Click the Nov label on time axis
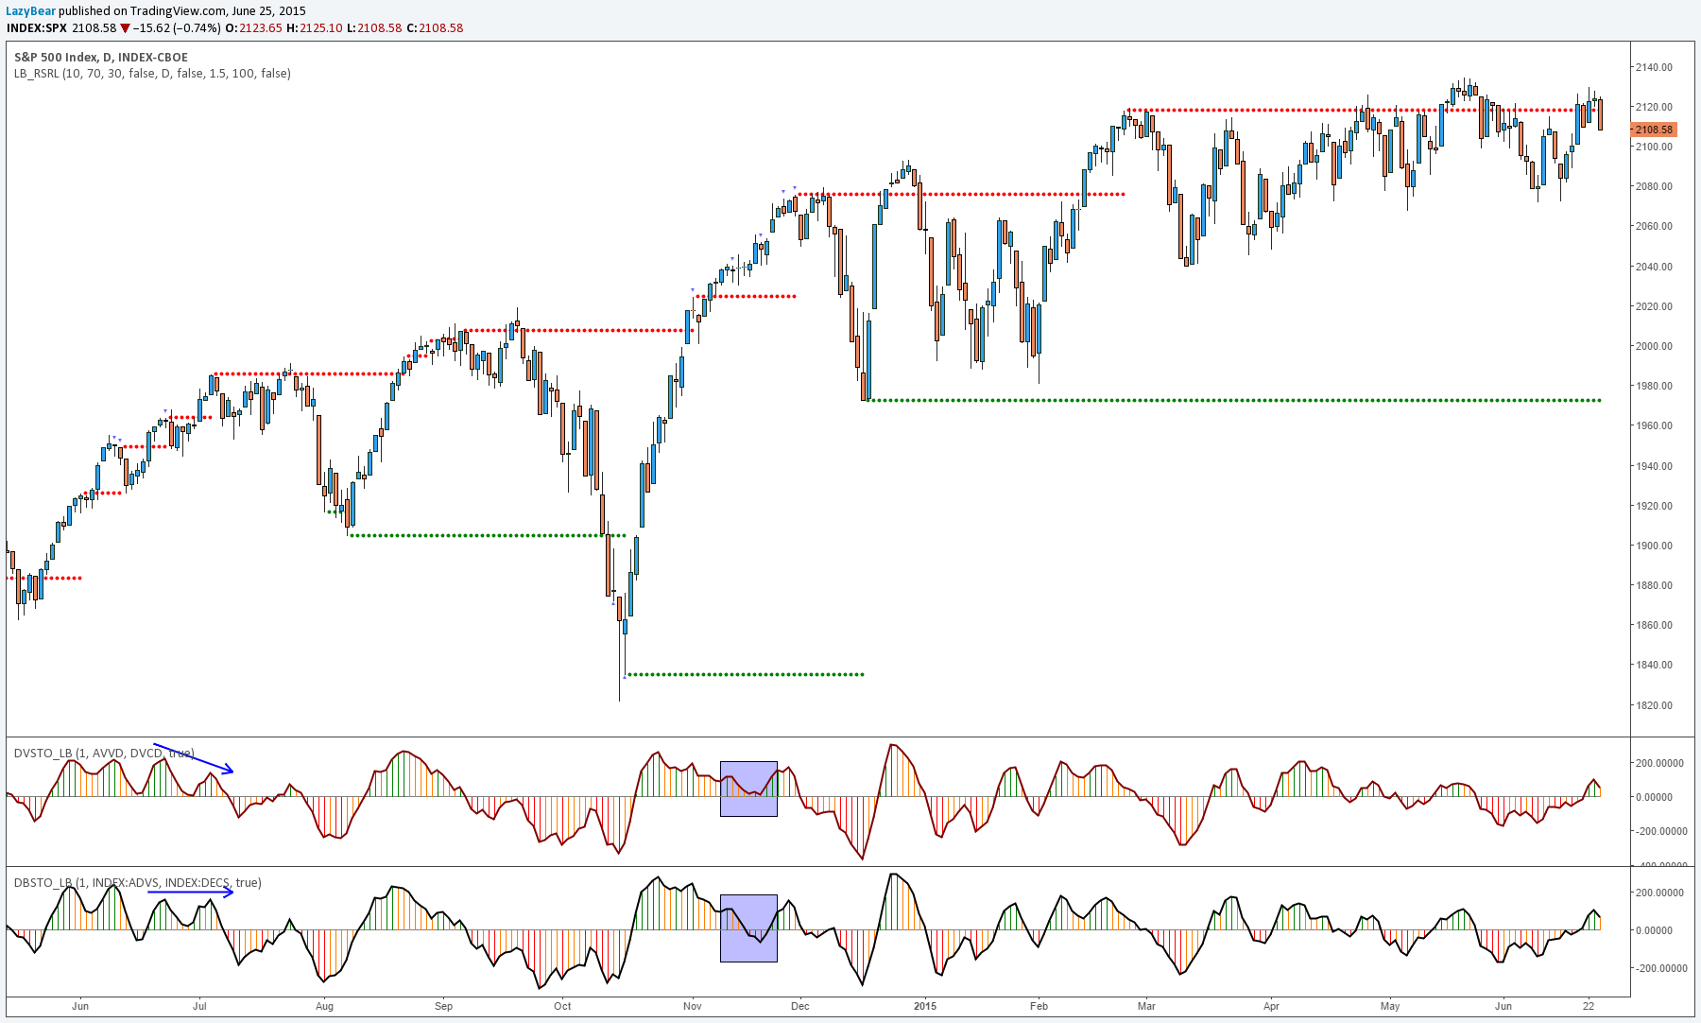The width and height of the screenshot is (1701, 1023). [693, 1006]
